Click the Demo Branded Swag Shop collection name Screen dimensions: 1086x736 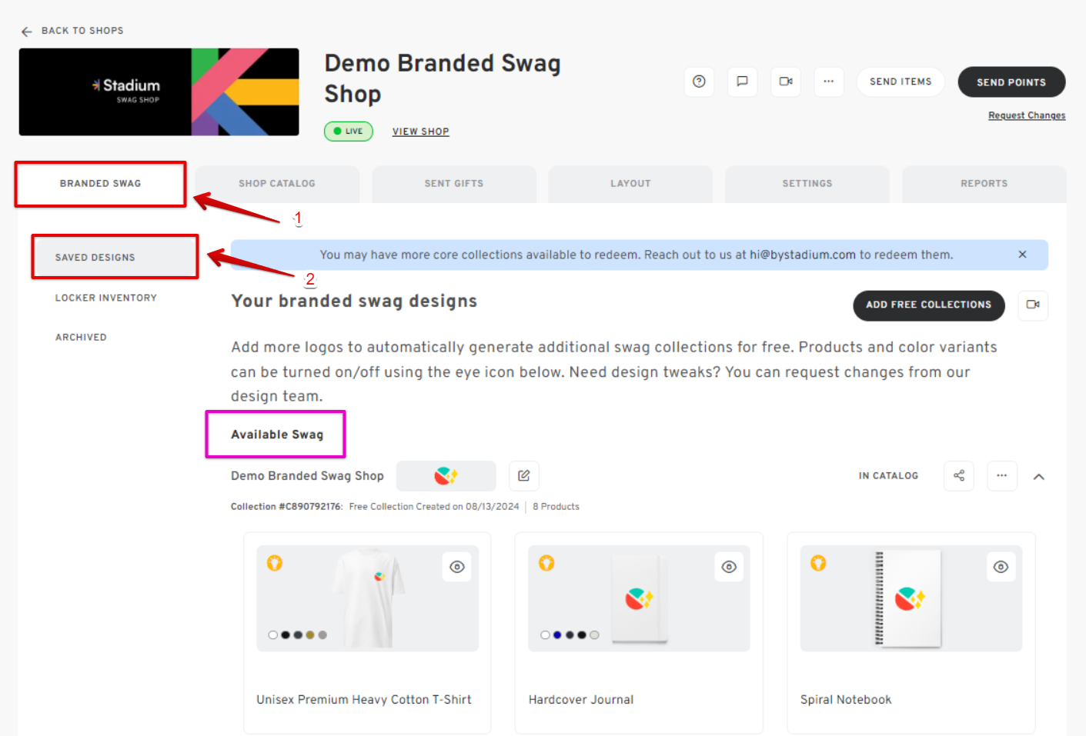tap(307, 476)
